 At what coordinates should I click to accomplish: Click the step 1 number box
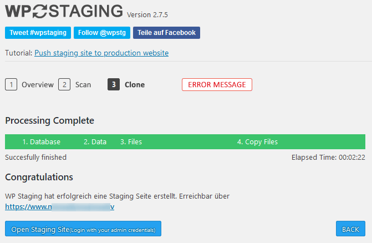(11, 84)
